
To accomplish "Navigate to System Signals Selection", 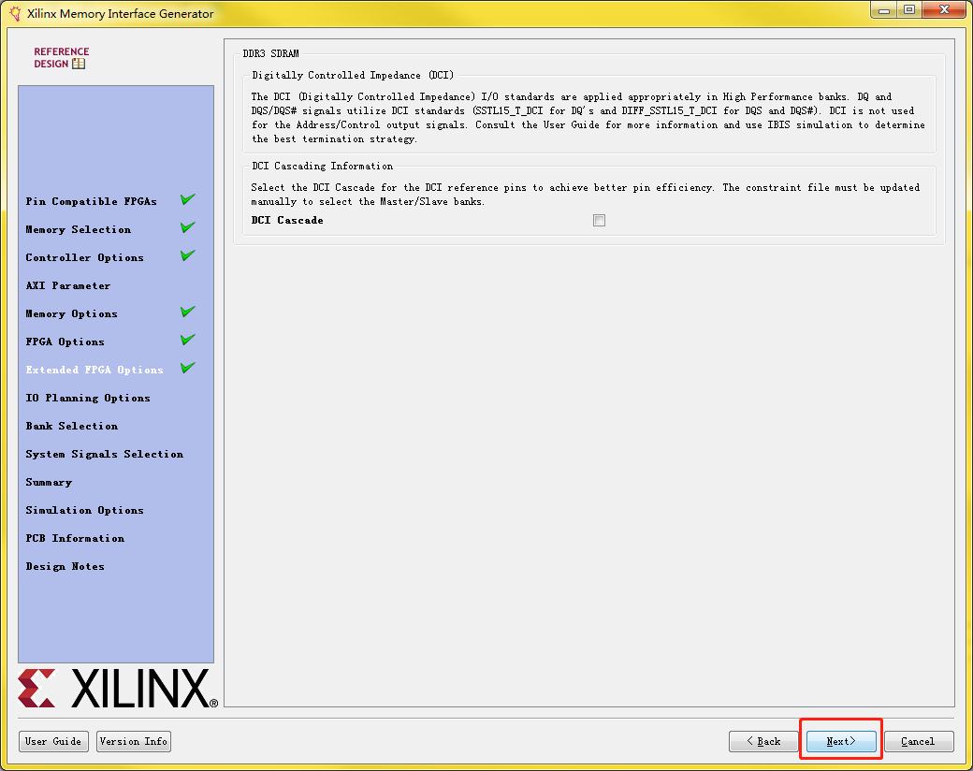I will pyautogui.click(x=104, y=454).
